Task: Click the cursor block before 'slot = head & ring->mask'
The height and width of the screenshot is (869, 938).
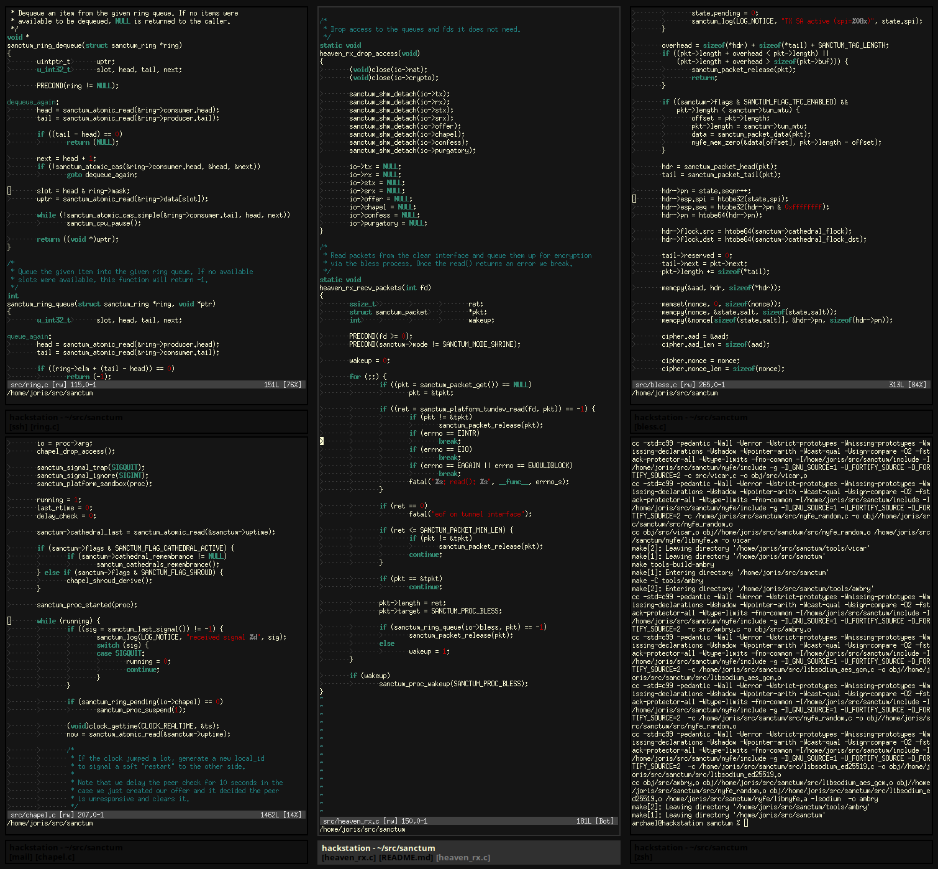Action: coord(9,191)
